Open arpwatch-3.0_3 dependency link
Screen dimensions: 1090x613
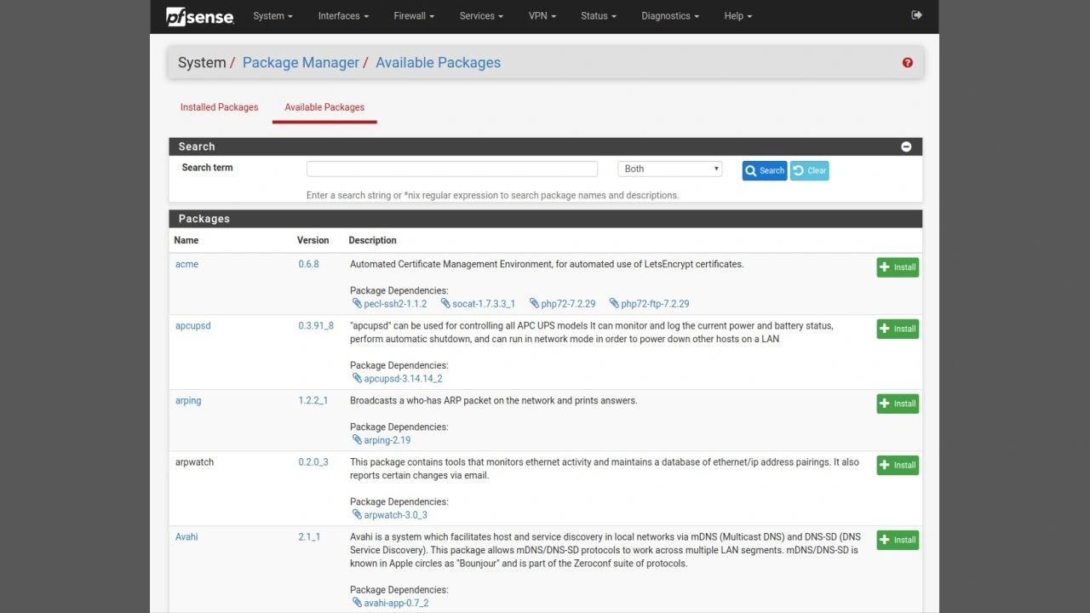point(395,515)
